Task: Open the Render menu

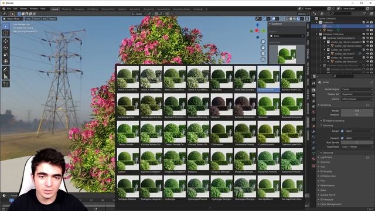Action: [23, 9]
